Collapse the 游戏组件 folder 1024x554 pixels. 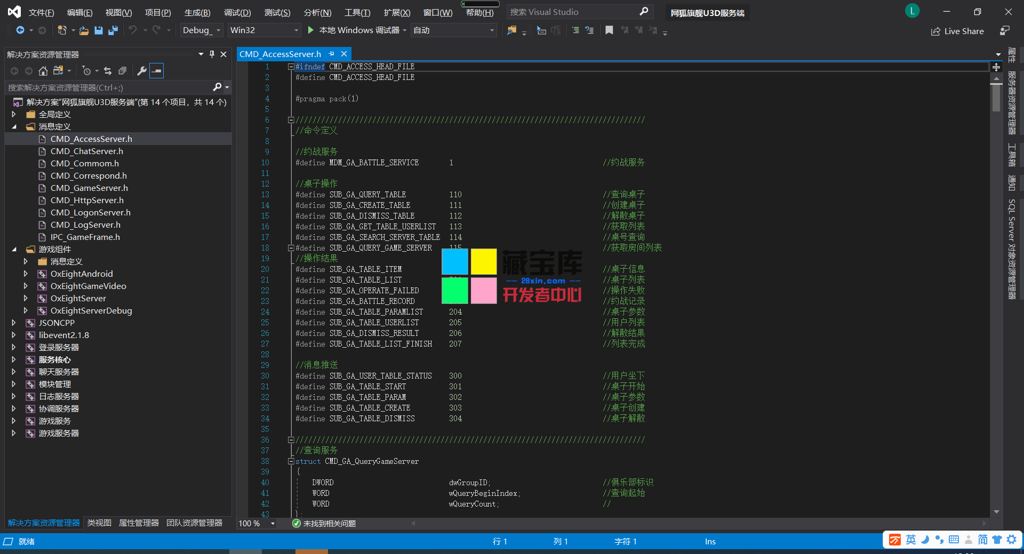coord(14,250)
